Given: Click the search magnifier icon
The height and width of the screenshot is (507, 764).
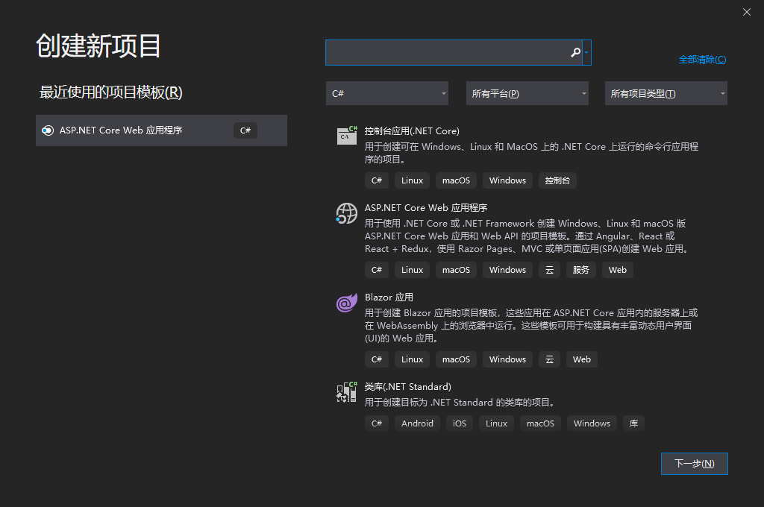Looking at the screenshot, I should [575, 53].
